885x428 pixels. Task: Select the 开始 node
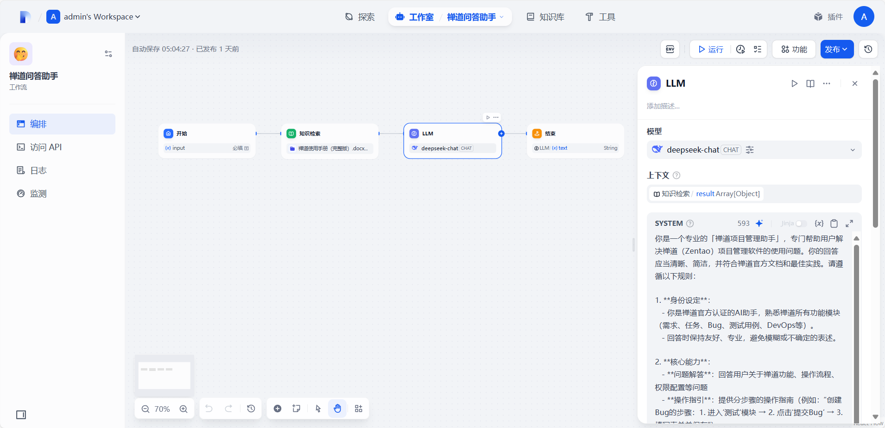(x=207, y=141)
